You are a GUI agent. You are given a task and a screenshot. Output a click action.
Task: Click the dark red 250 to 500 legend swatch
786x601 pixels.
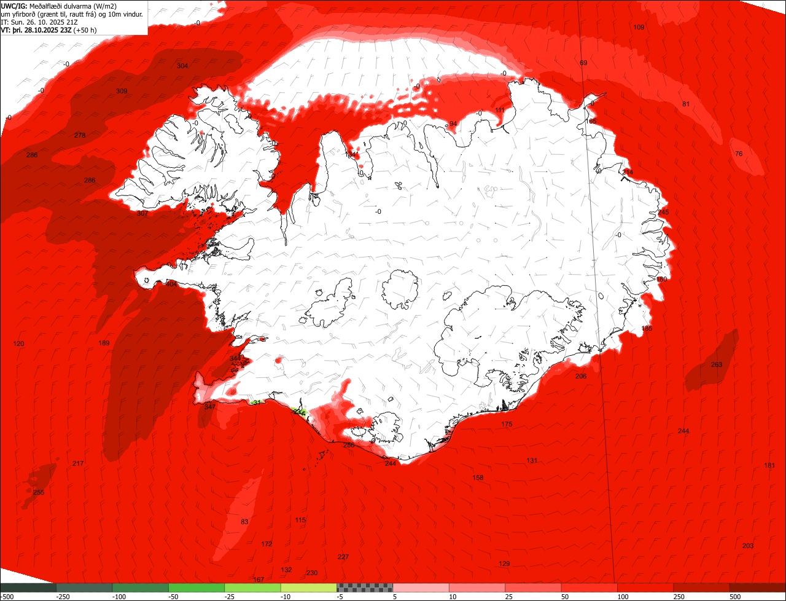701,587
